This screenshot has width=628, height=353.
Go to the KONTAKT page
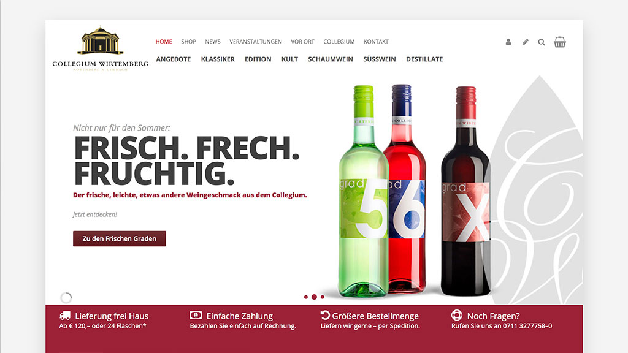click(x=376, y=42)
